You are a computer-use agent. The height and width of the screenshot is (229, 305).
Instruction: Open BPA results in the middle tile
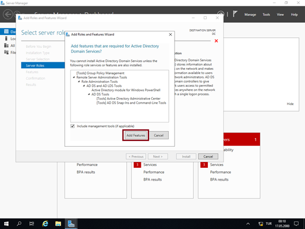152,179
